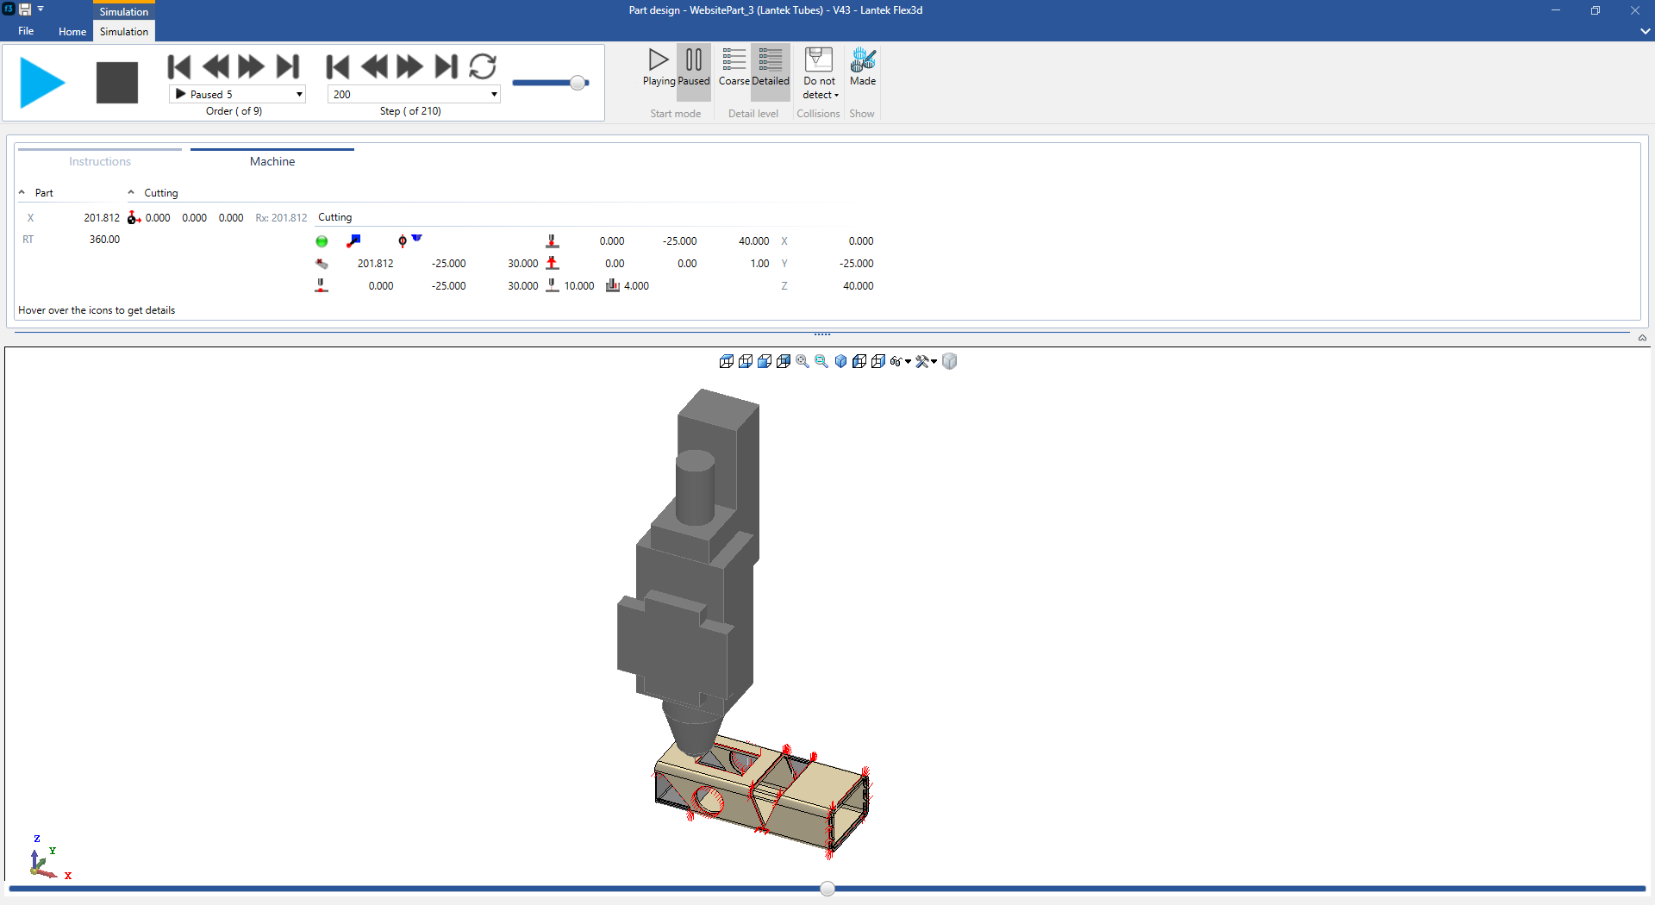The height and width of the screenshot is (905, 1655).
Task: Select the Zoom to Window icon
Action: click(x=821, y=361)
